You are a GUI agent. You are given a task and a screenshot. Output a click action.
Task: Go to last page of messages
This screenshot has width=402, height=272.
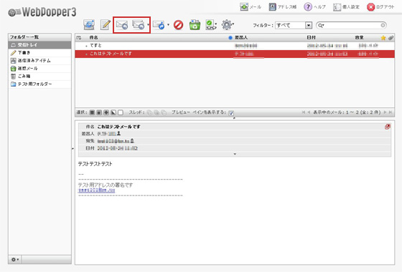tap(391, 112)
